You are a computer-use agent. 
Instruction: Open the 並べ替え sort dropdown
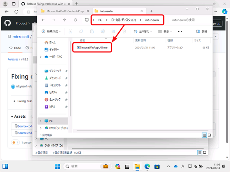143,32
